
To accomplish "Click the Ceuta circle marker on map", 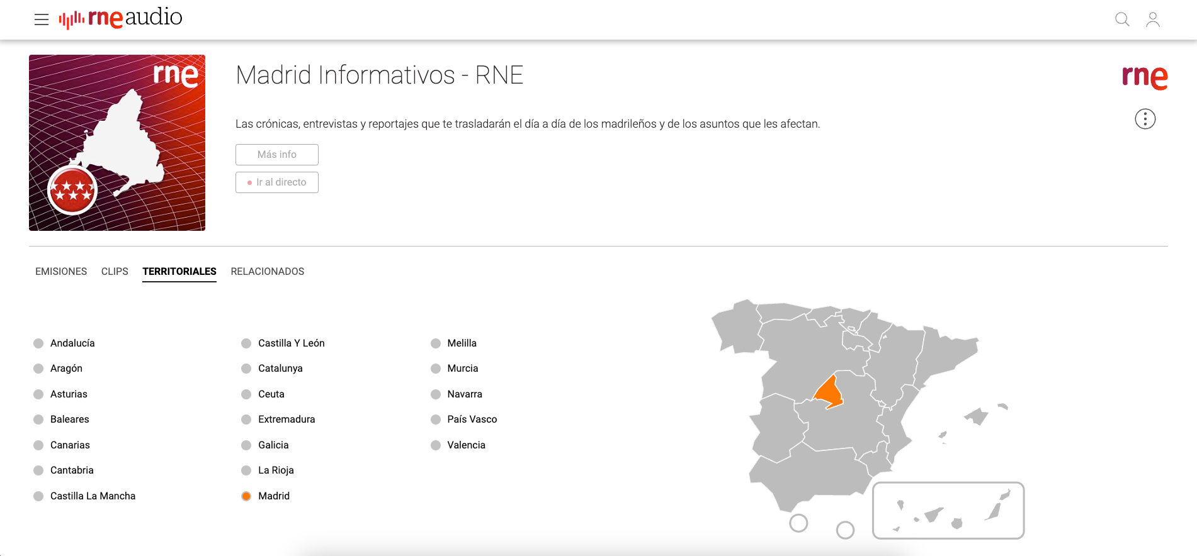I will pos(798,523).
